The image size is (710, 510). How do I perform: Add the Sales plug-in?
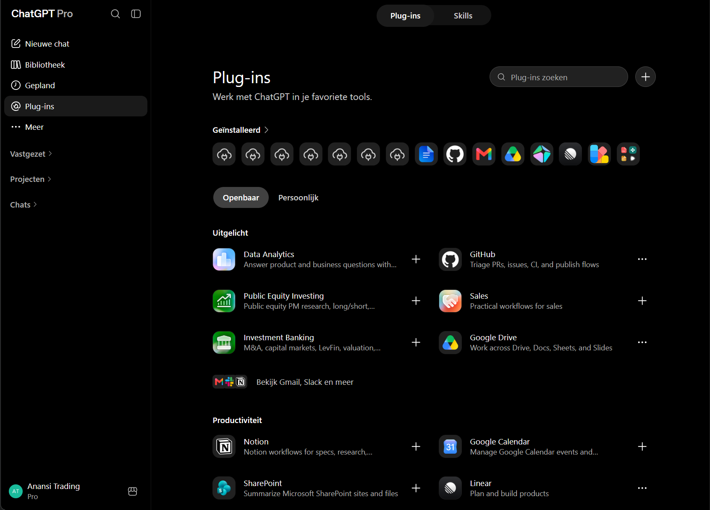tap(642, 301)
